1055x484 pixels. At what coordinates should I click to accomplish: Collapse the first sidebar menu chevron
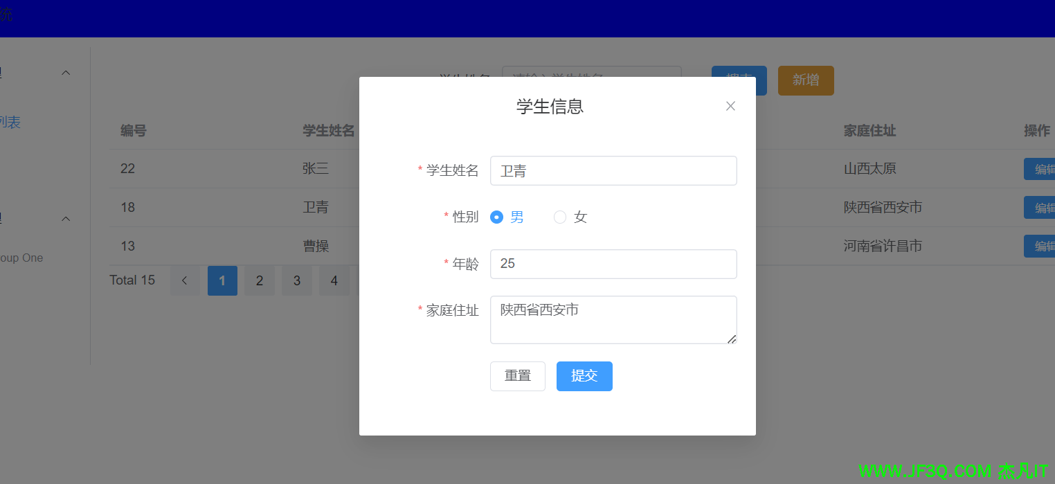66,73
